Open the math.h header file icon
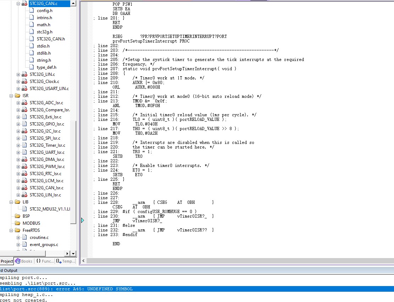This screenshot has height=302, width=394. pos(32,24)
